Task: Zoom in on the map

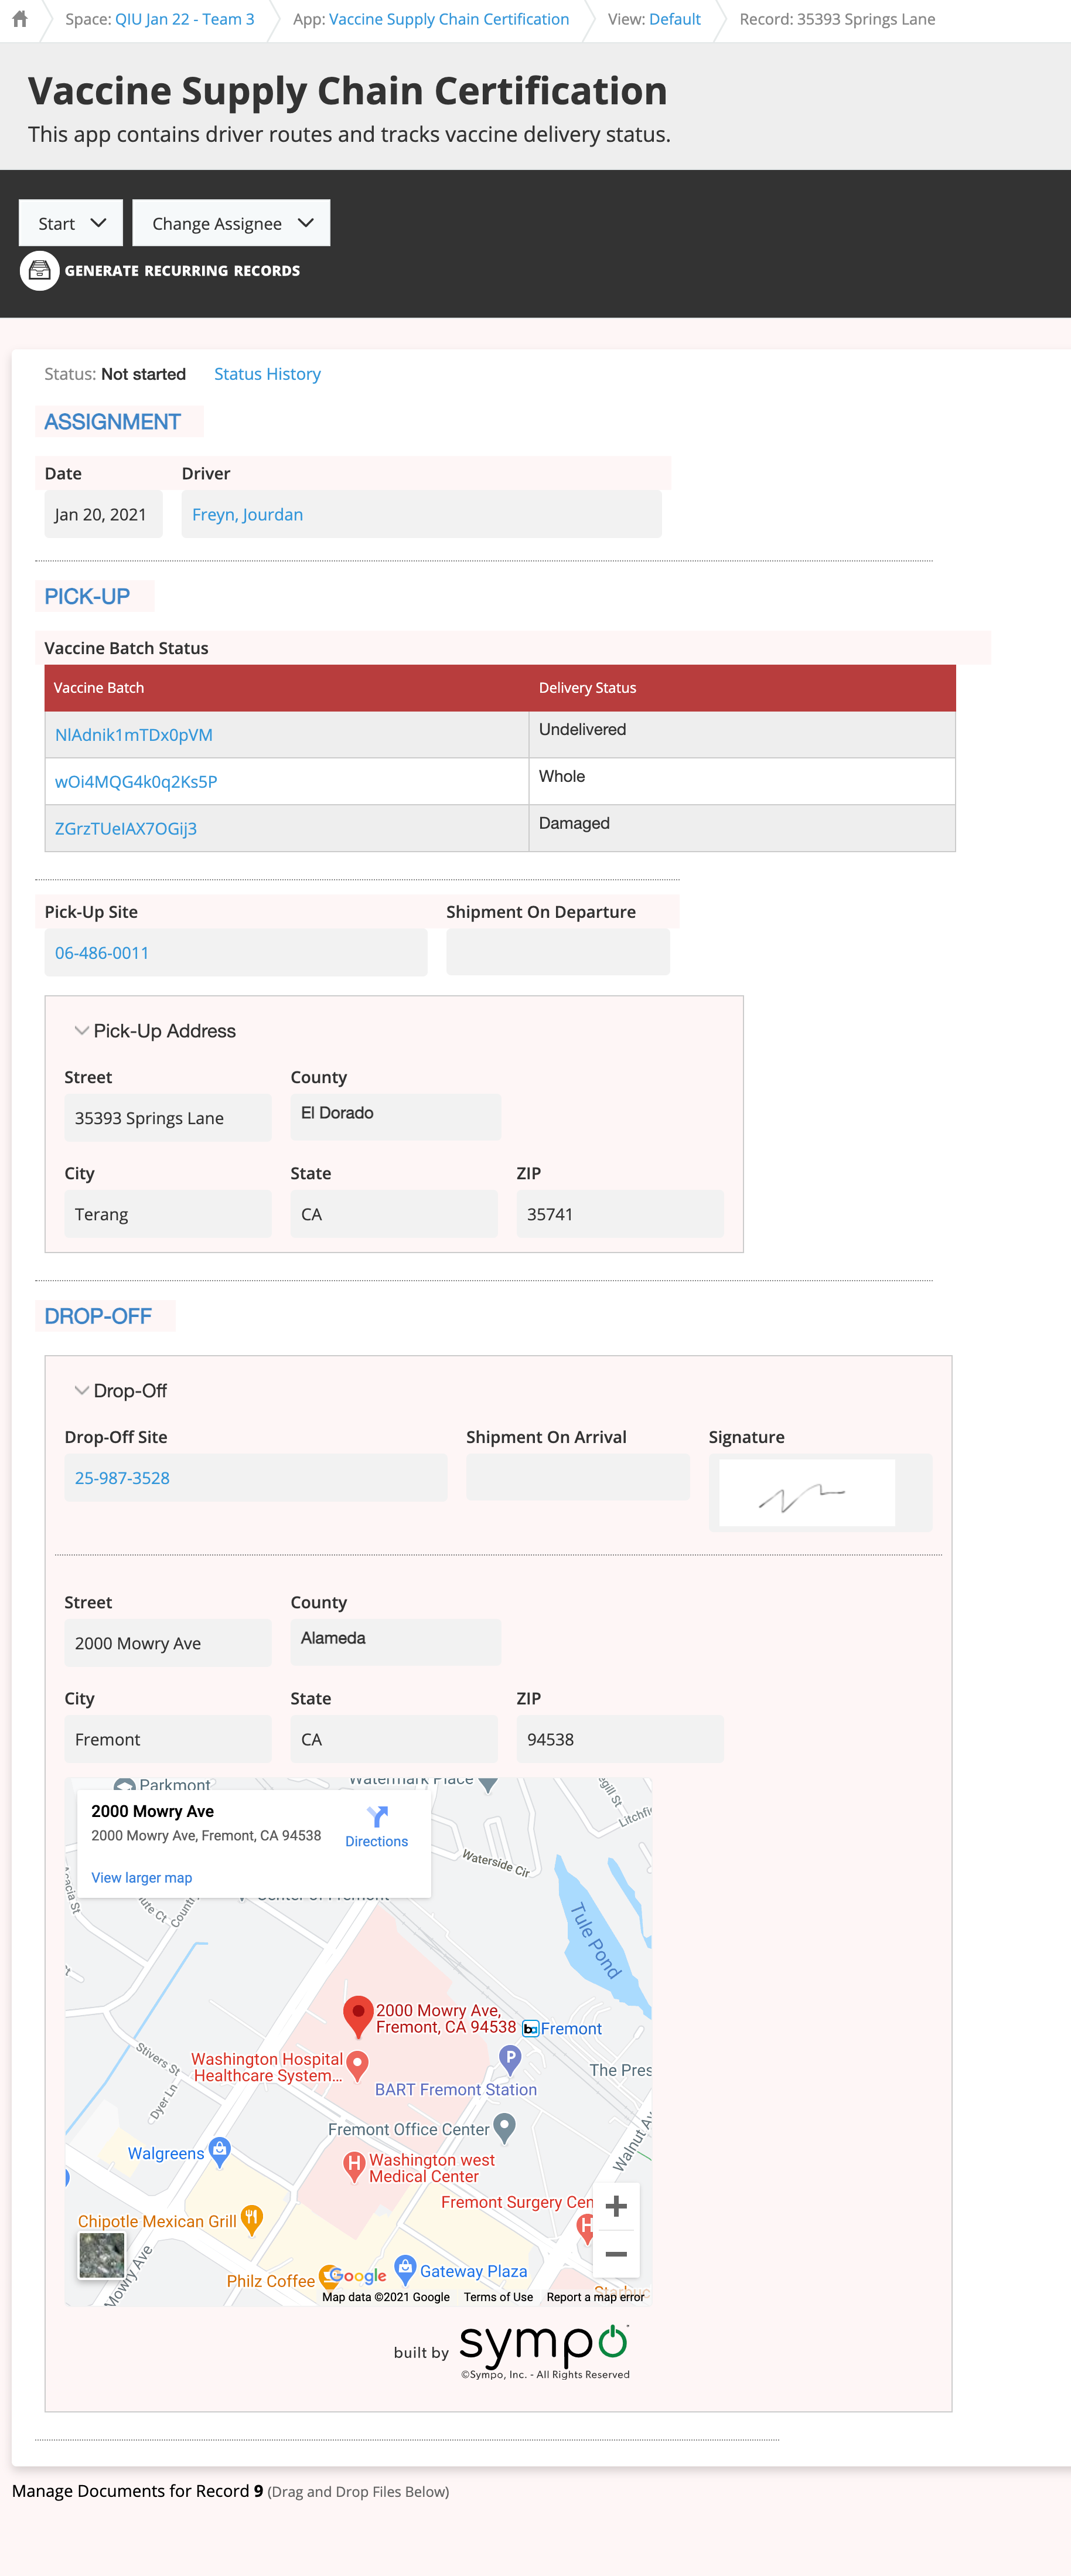Action: (x=616, y=2206)
